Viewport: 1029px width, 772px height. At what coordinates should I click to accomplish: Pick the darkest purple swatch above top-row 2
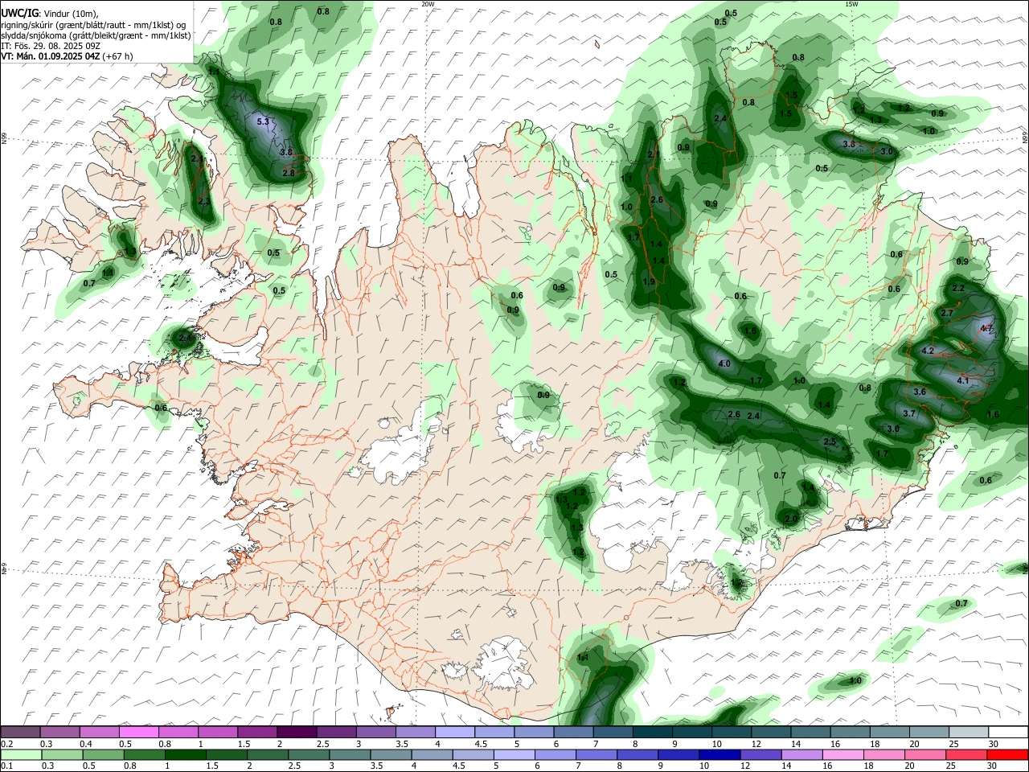(296, 733)
